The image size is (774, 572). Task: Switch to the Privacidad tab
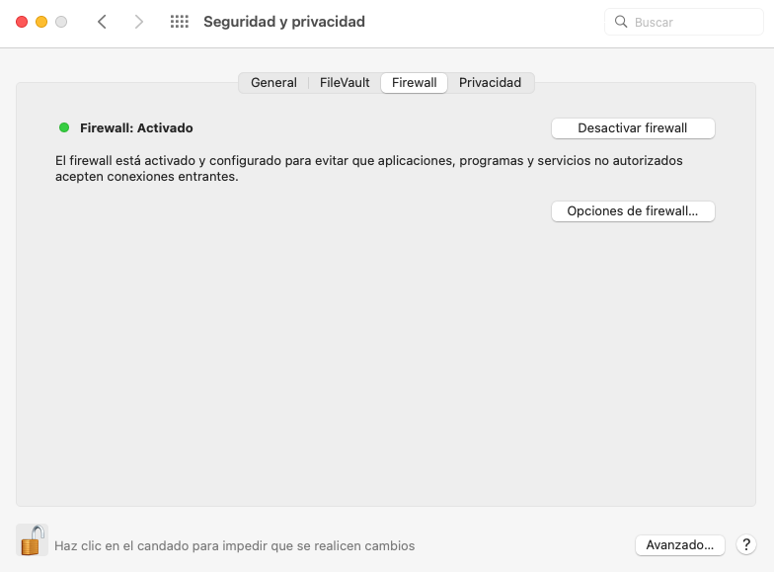pos(490,83)
